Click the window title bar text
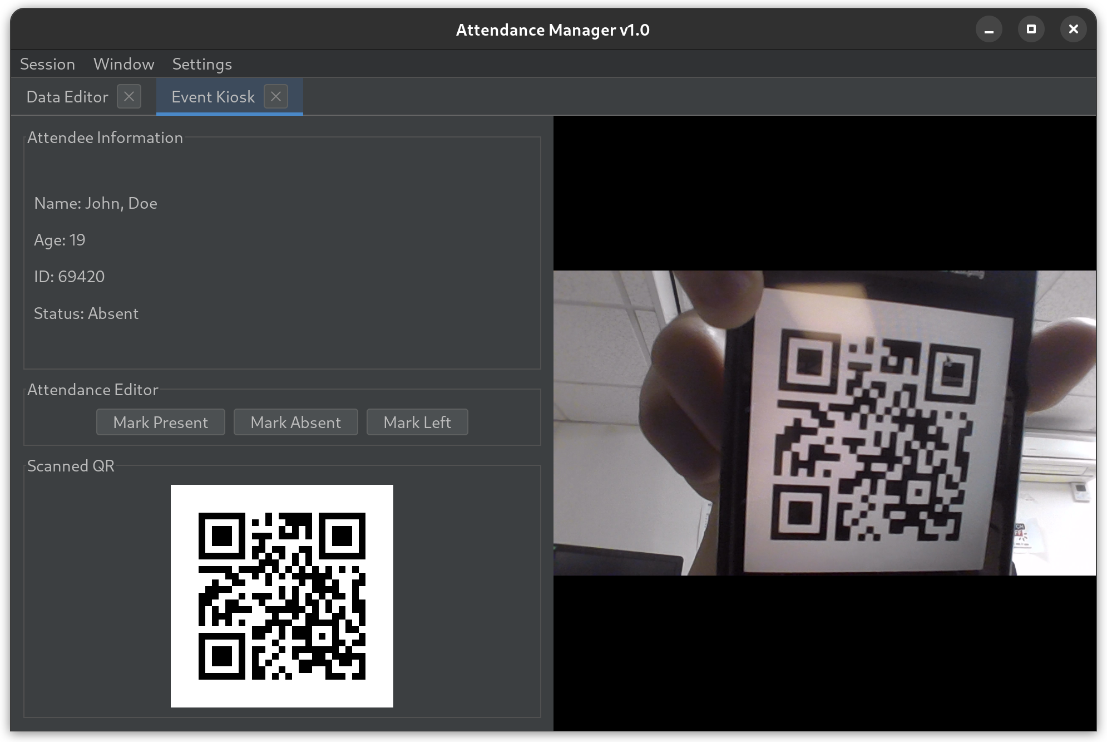This screenshot has width=1107, height=742. click(x=552, y=30)
